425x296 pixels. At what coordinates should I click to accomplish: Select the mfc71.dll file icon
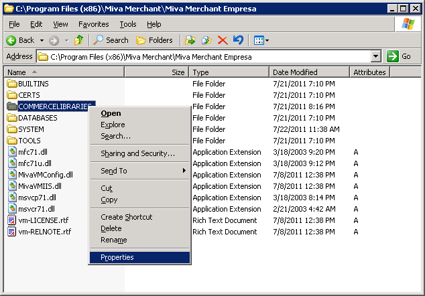click(x=12, y=151)
